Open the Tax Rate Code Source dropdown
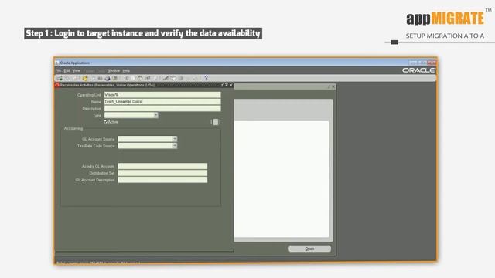Viewport: 495px width, 278px height. [175, 146]
